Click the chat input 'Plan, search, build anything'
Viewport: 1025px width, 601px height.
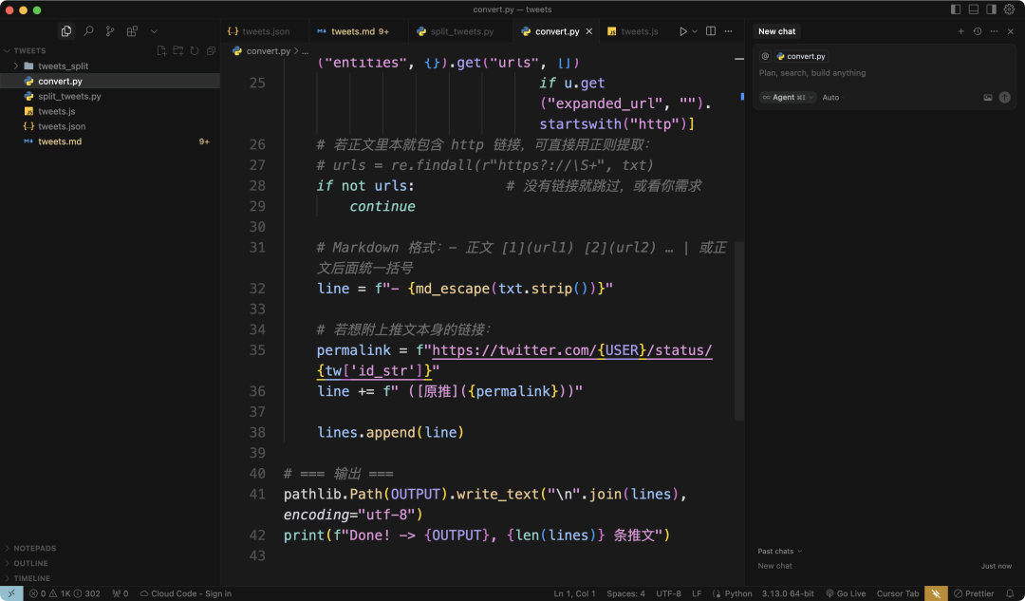[884, 73]
